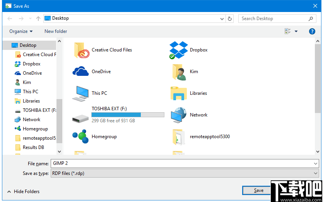The height and width of the screenshot is (202, 323).
Task: Click the 'remoteapptool5300' file label
Action: [210, 137]
